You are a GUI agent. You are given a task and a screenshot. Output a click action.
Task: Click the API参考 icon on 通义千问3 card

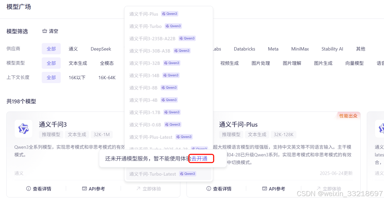click(84, 189)
